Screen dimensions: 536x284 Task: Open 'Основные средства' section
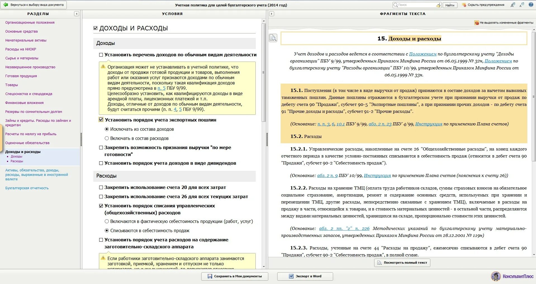click(x=22, y=31)
